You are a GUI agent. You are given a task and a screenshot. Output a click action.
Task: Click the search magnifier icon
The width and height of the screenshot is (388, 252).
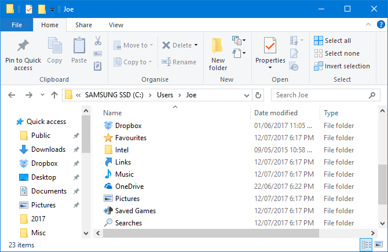(x=372, y=95)
